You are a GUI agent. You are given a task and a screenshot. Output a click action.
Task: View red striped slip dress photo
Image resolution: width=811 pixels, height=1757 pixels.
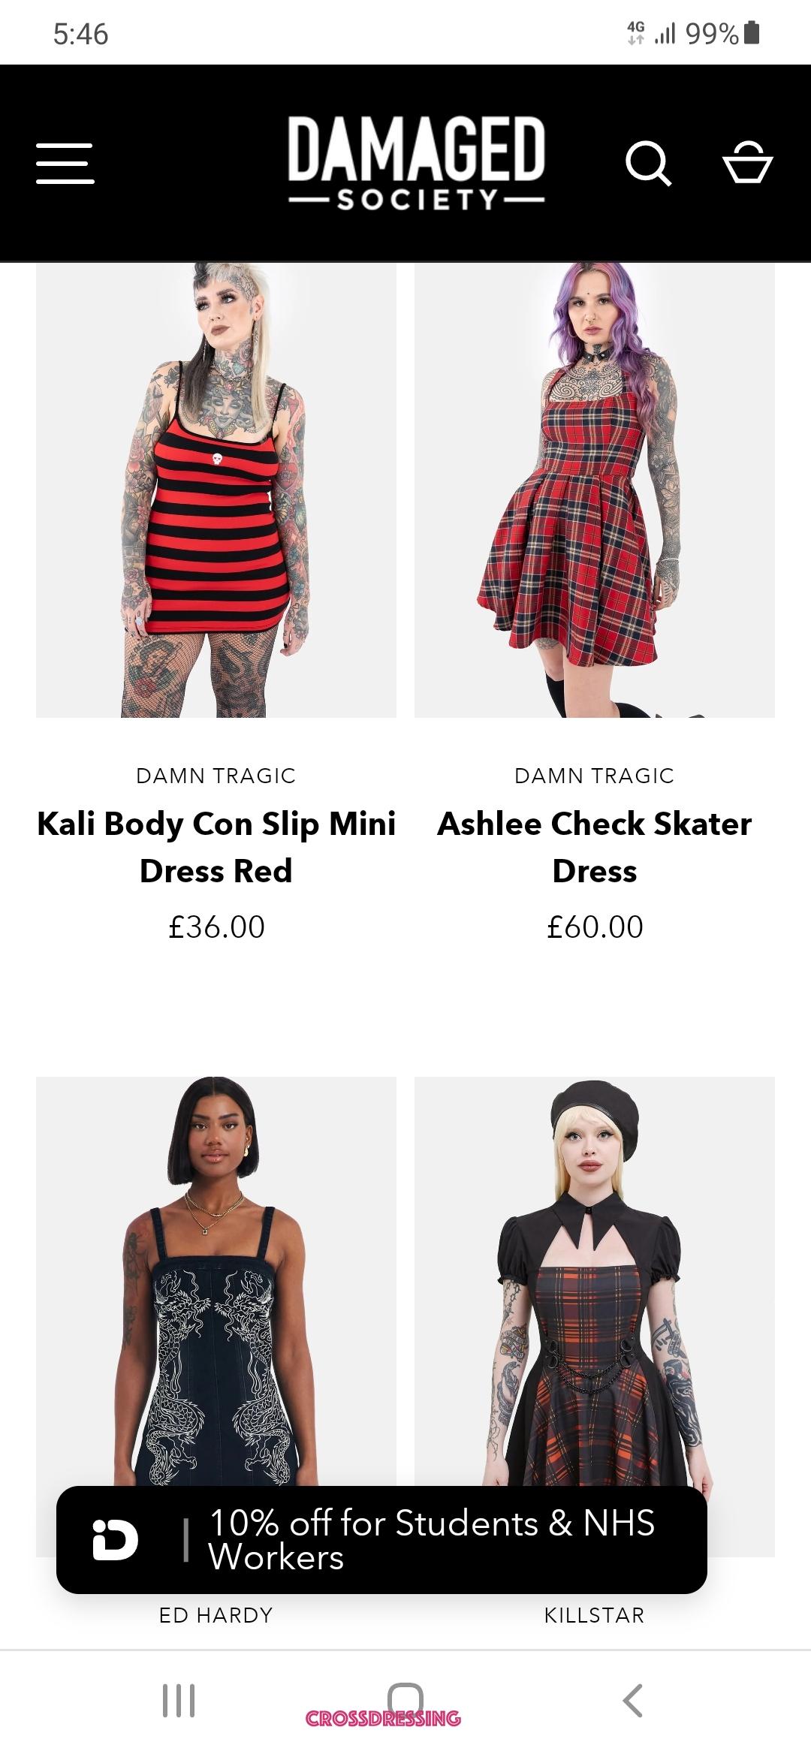(x=216, y=490)
